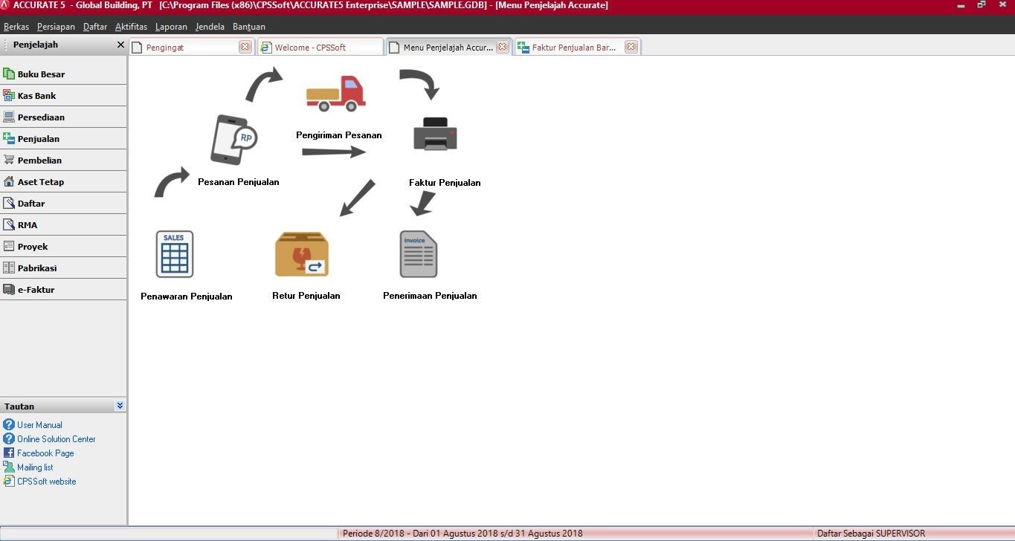Open the Facebook Page link

click(x=45, y=453)
